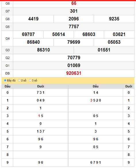This screenshot has width=136, height=168.
Task: Click G6 number 2096
Action: click(x=74, y=19)
